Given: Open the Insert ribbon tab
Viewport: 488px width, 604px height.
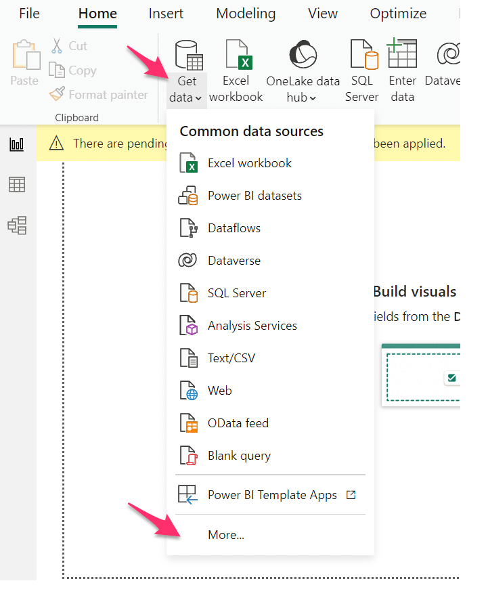Looking at the screenshot, I should coord(166,14).
